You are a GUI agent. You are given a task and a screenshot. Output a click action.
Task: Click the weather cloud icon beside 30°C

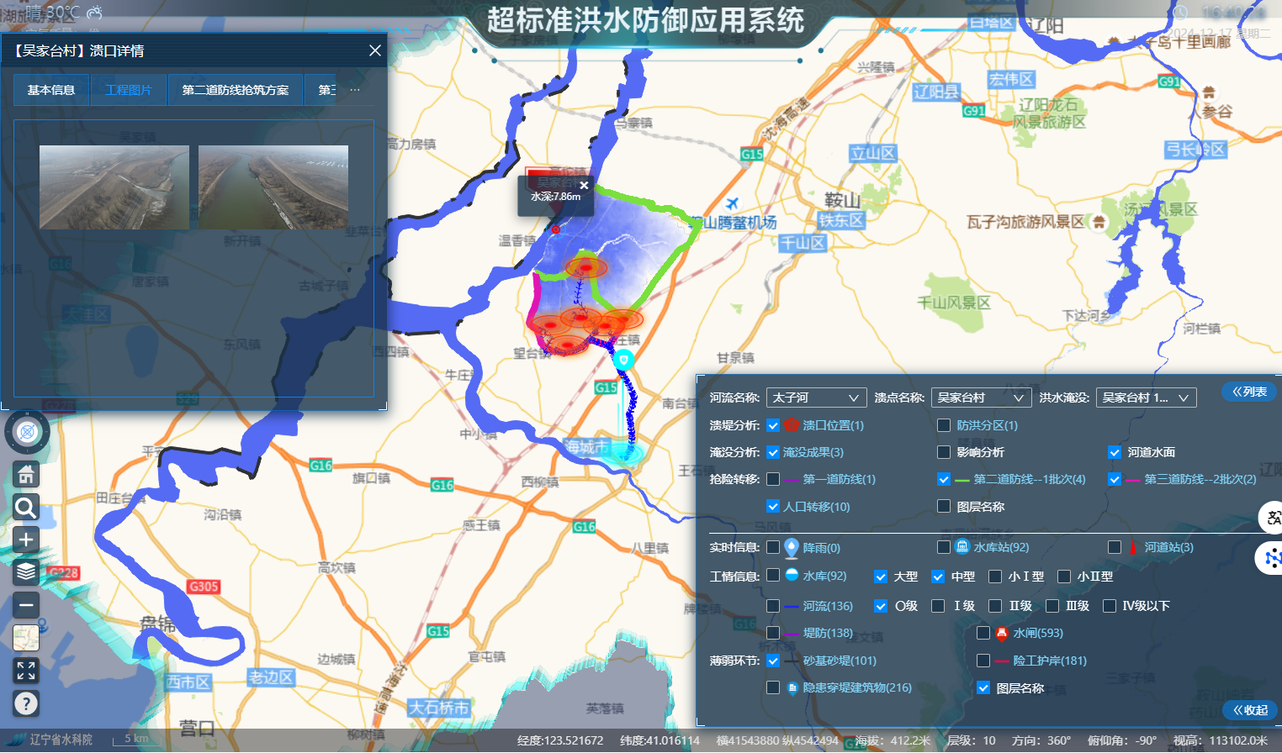[x=94, y=13]
